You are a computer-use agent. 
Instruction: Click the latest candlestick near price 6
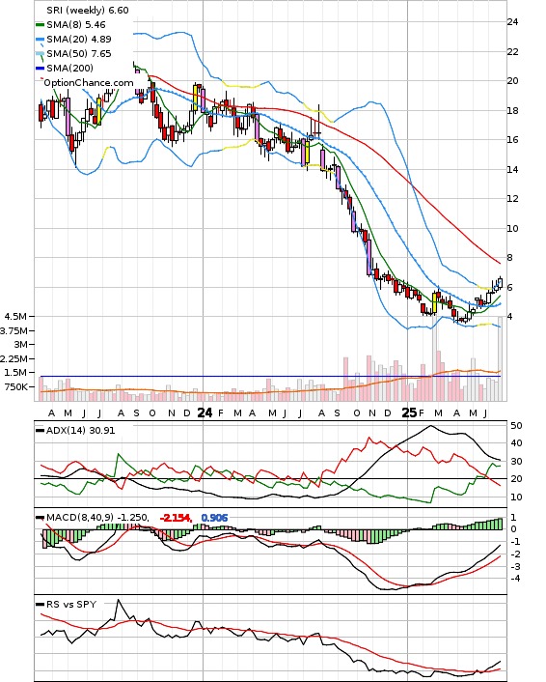[x=500, y=283]
